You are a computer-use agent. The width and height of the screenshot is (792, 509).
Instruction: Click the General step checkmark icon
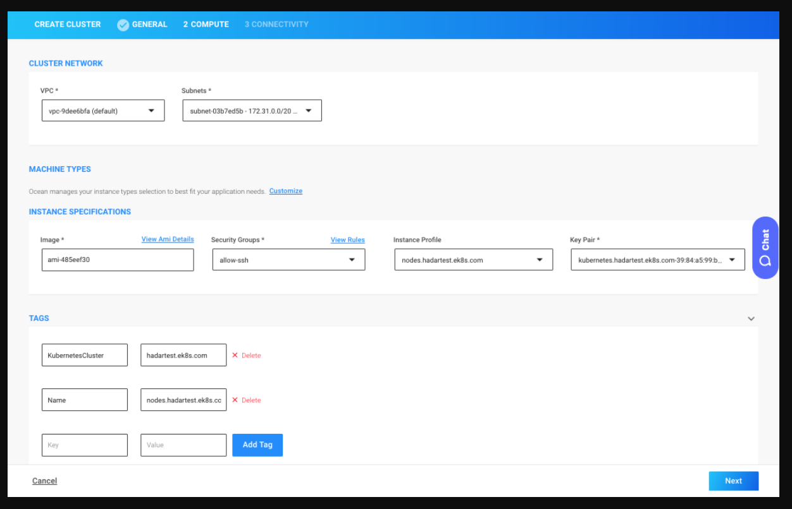(x=123, y=25)
